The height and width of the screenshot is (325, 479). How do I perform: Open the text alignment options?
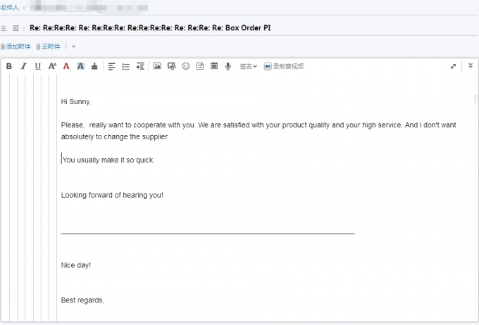point(111,66)
